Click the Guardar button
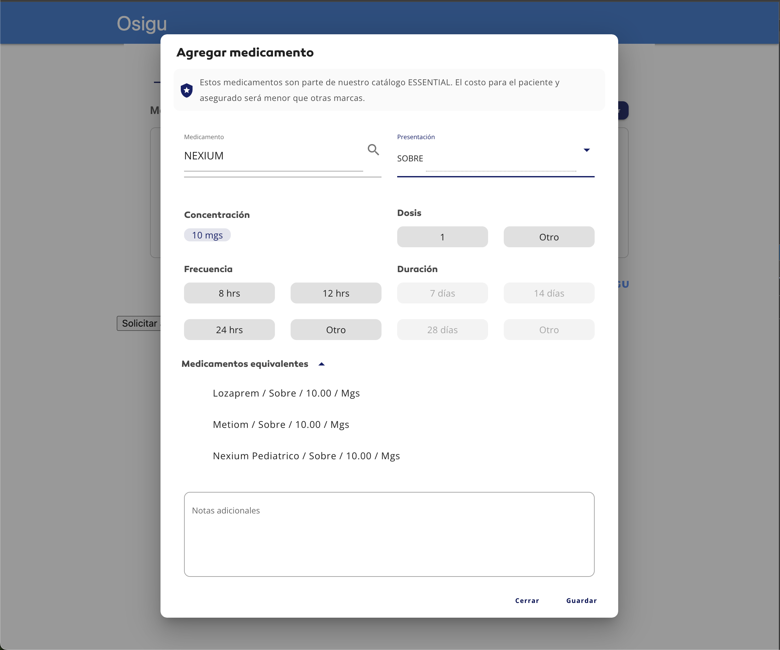 click(x=581, y=601)
